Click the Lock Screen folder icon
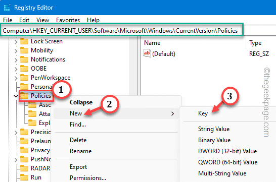The height and width of the screenshot is (182, 276). (x=24, y=41)
